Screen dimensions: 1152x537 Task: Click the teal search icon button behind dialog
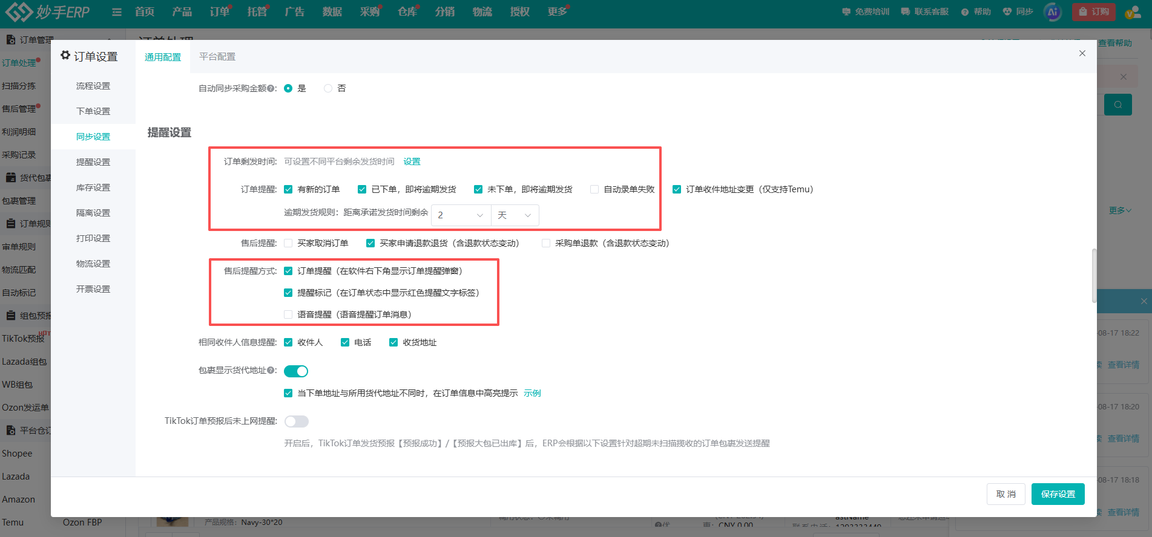pyautogui.click(x=1118, y=105)
